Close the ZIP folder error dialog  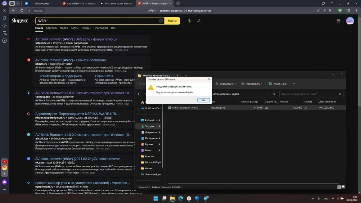(x=209, y=79)
